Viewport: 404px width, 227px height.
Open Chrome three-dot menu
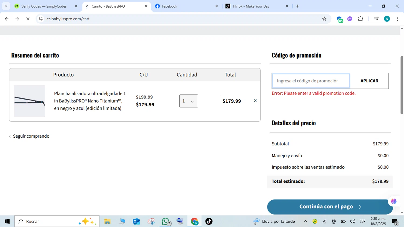398,19
